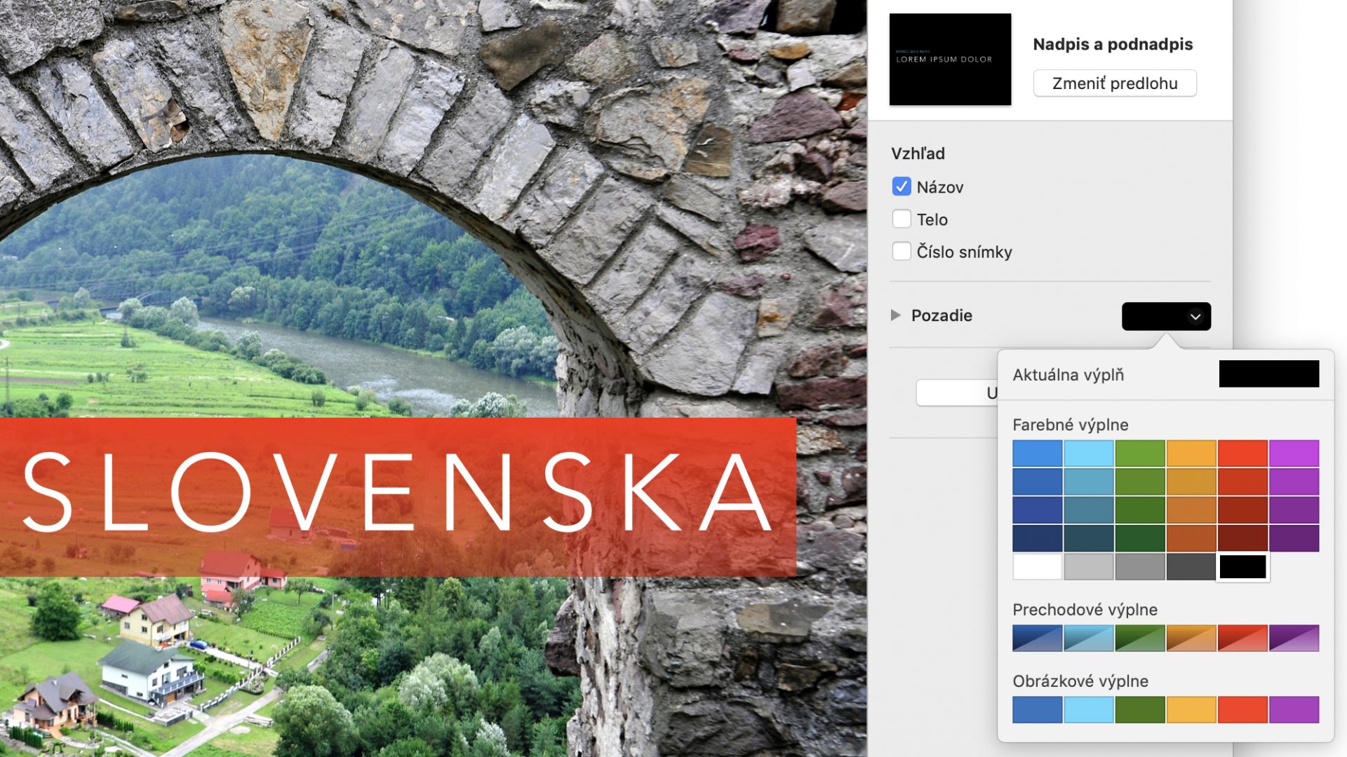Apply the fourth-row maroon color fill
This screenshot has width=1347, height=757.
coord(1242,538)
